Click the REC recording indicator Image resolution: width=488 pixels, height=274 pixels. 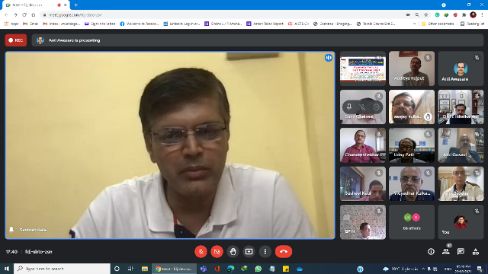[x=16, y=40]
